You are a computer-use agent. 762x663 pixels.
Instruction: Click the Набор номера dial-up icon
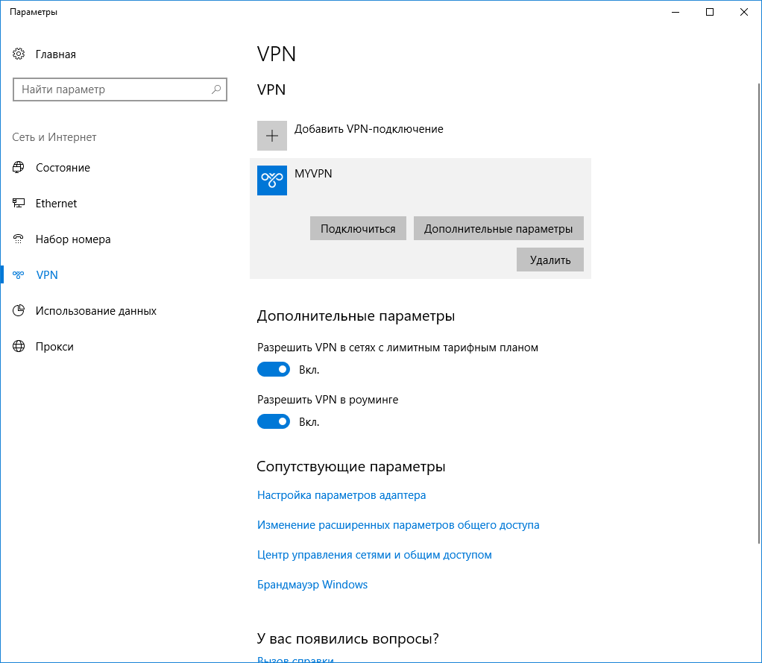tap(19, 239)
